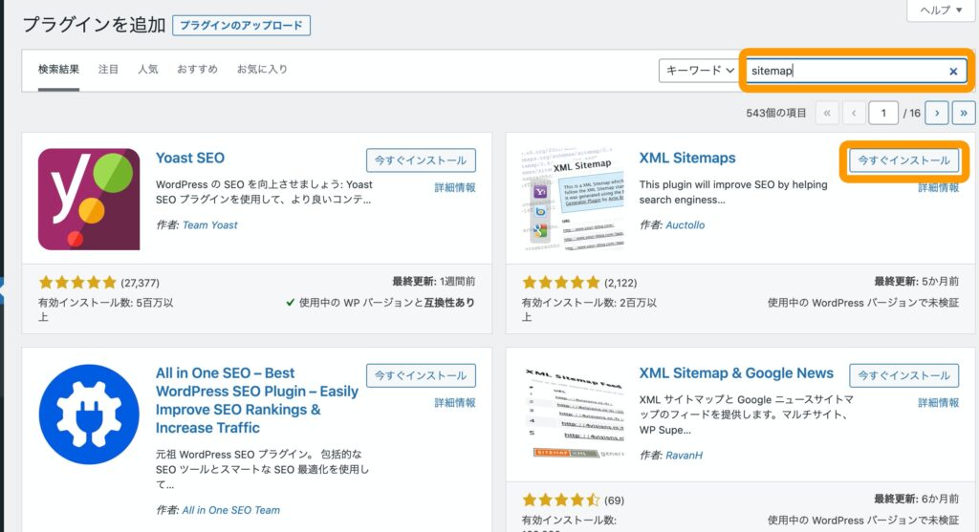Viewport: 979px width, 532px height.
Task: Click the Yoast 最終更新: 1週間前 text
Action: point(434,281)
